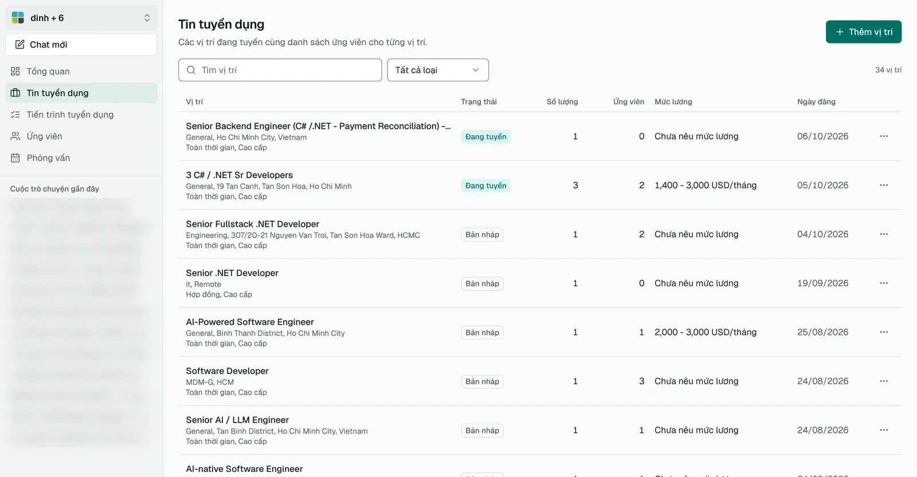Click the Ứng viên column header

coord(629,102)
